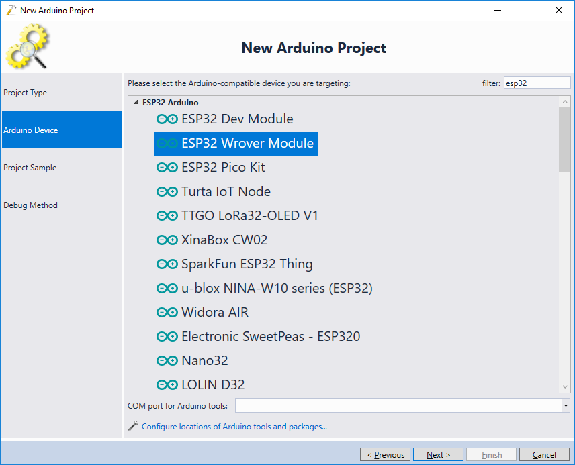Select SparkFun ESP32 Thing
This screenshot has height=465, width=575.
coord(247,264)
